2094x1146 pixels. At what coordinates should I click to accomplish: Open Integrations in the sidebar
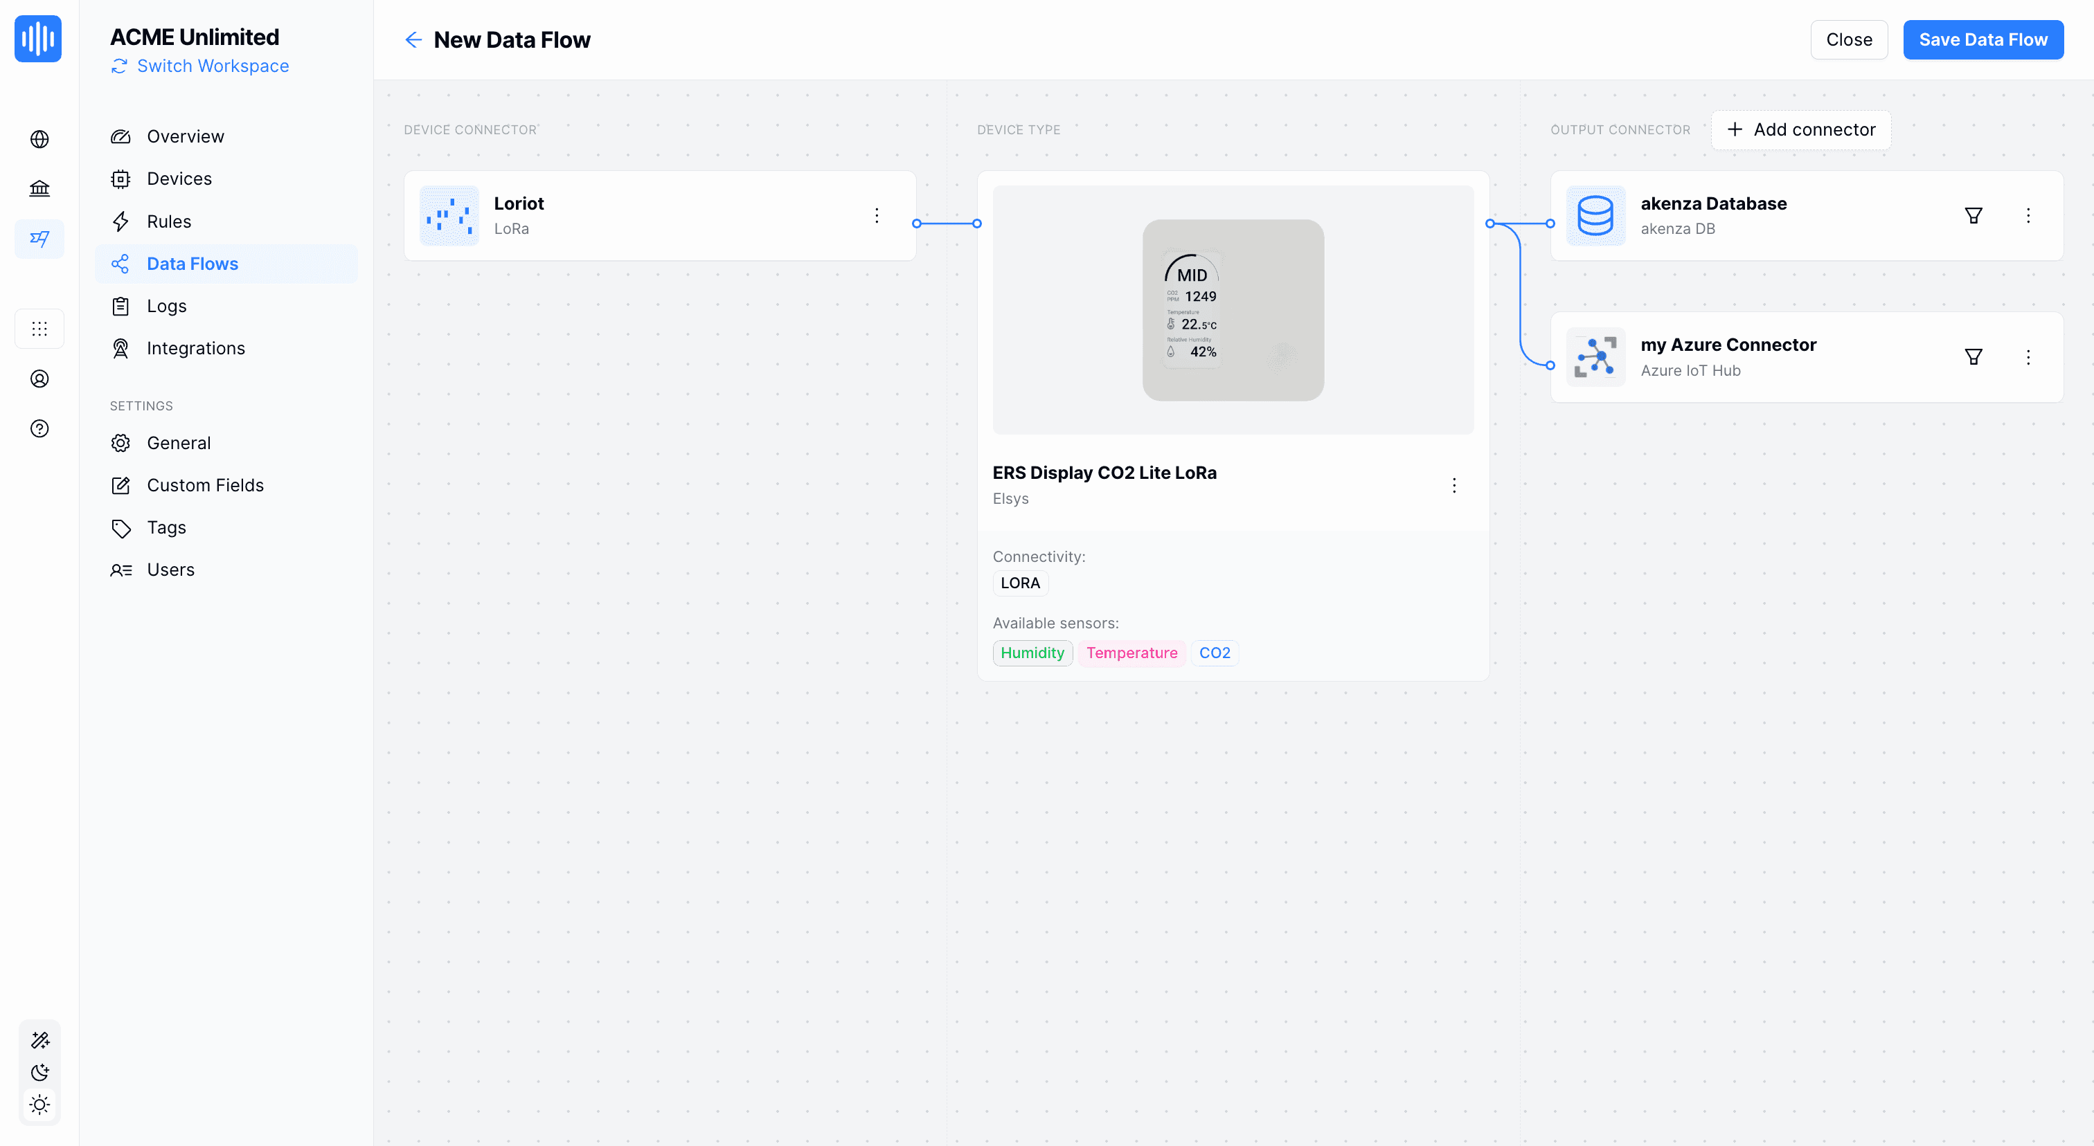(x=226, y=348)
